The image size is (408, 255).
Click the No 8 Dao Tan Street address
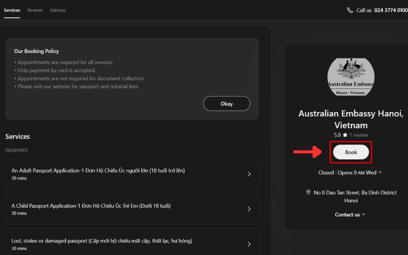click(x=355, y=192)
